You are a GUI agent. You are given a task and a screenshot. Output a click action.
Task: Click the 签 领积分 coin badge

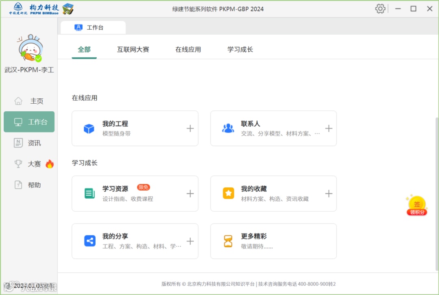[417, 206]
